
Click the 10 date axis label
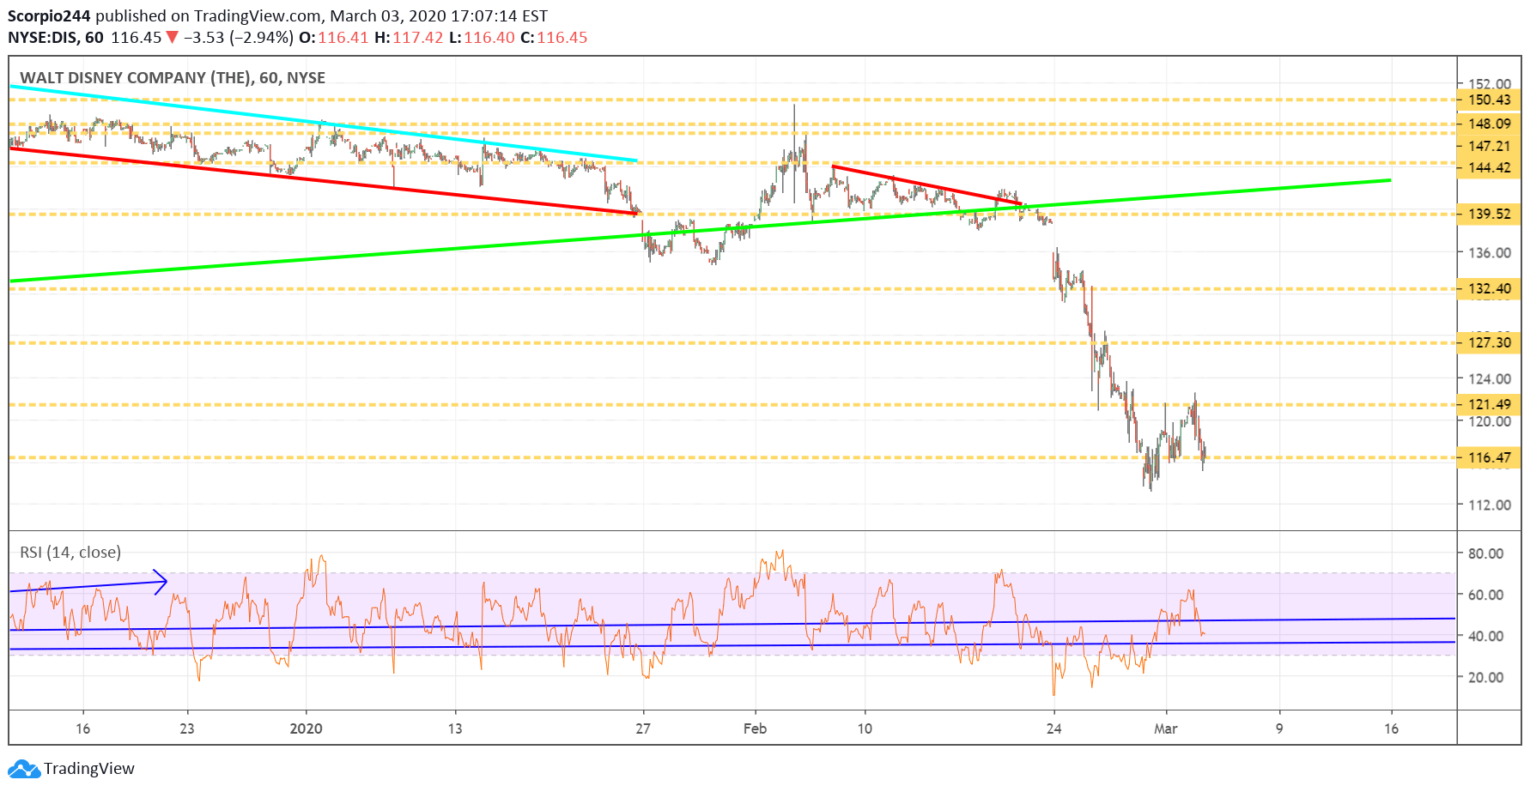[x=864, y=729]
